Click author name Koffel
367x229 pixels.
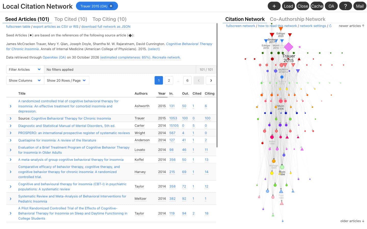click(139, 160)
